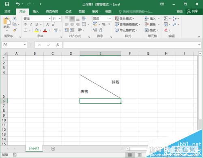Open Format as Table menu
The height and width of the screenshot is (158, 203).
[127, 24]
